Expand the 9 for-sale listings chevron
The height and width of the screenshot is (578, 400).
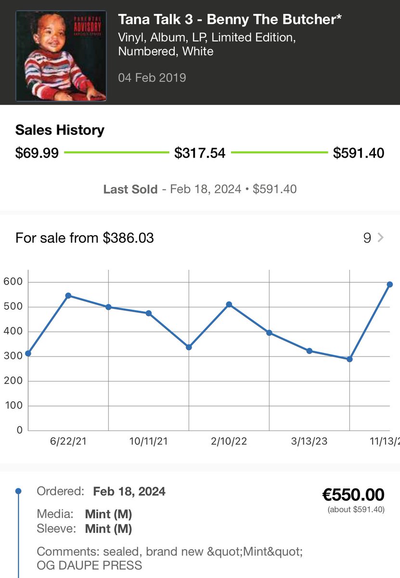point(381,237)
